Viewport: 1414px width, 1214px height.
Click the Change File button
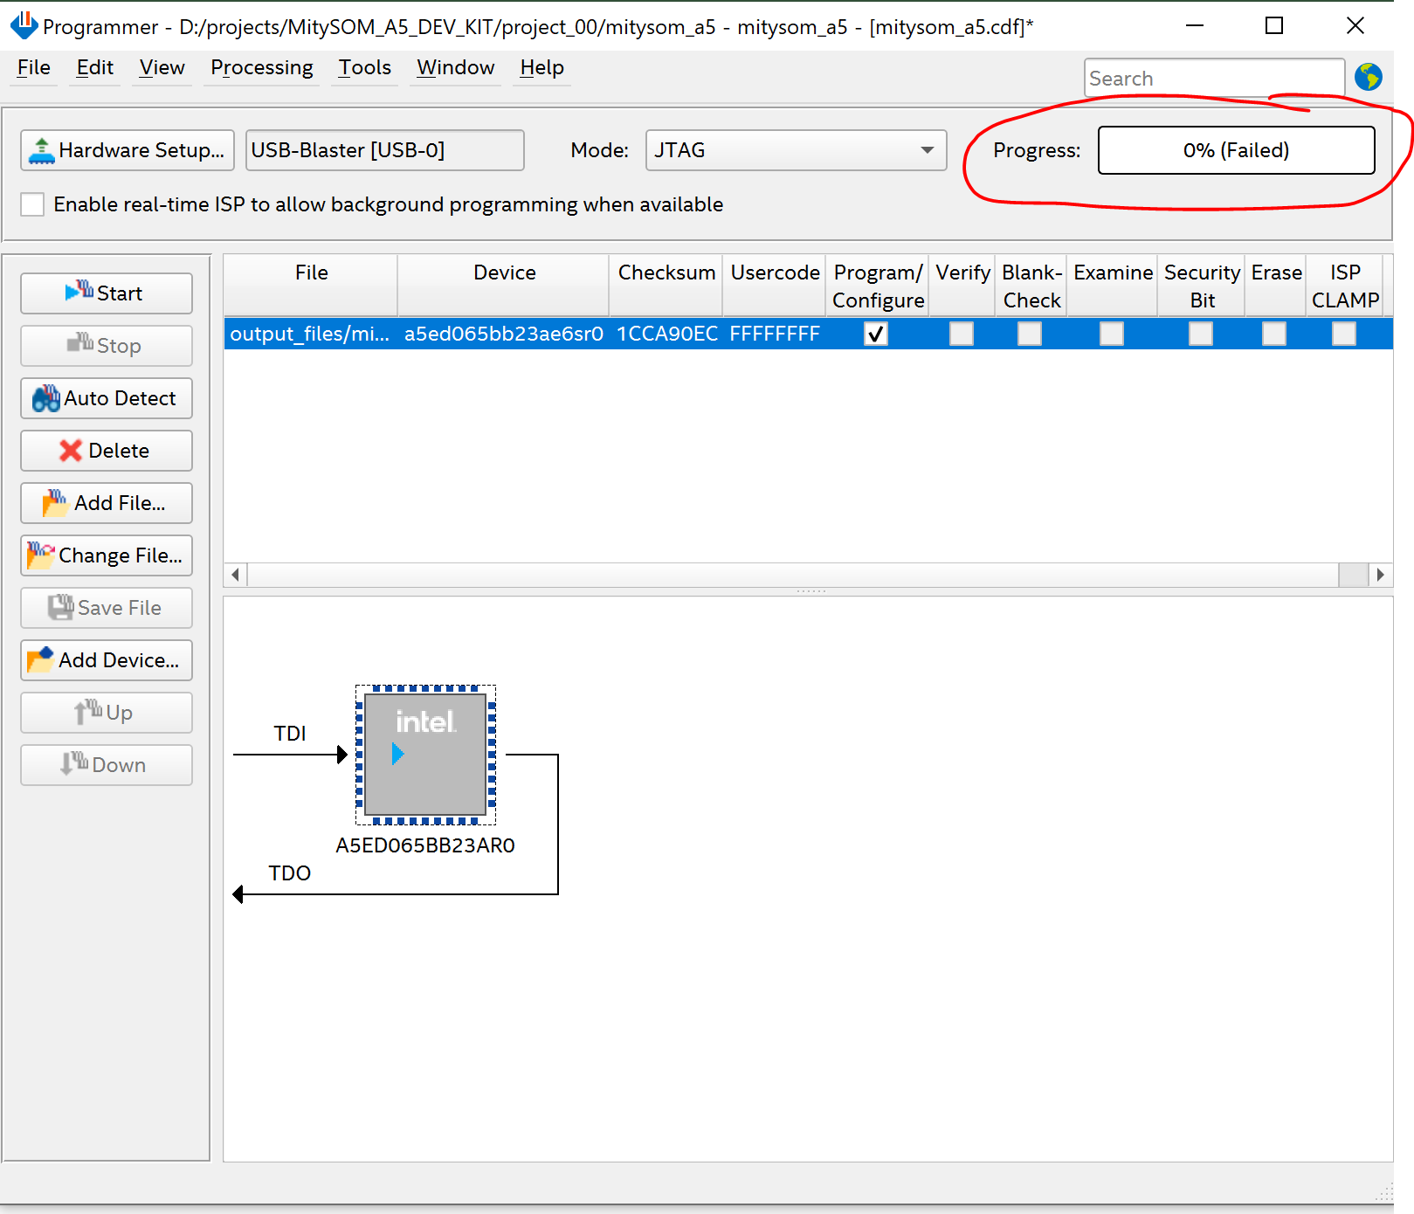pyautogui.click(x=107, y=555)
